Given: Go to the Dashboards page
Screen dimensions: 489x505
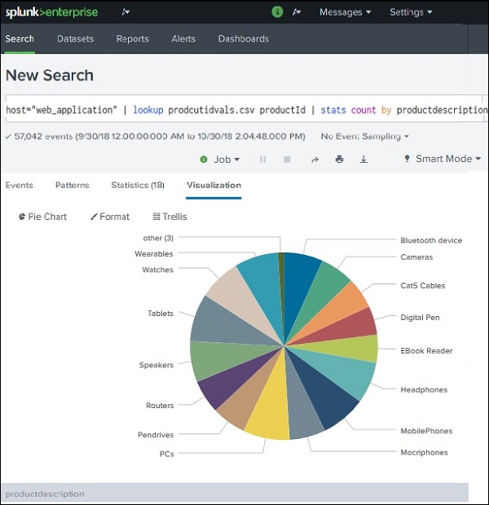Looking at the screenshot, I should (243, 38).
